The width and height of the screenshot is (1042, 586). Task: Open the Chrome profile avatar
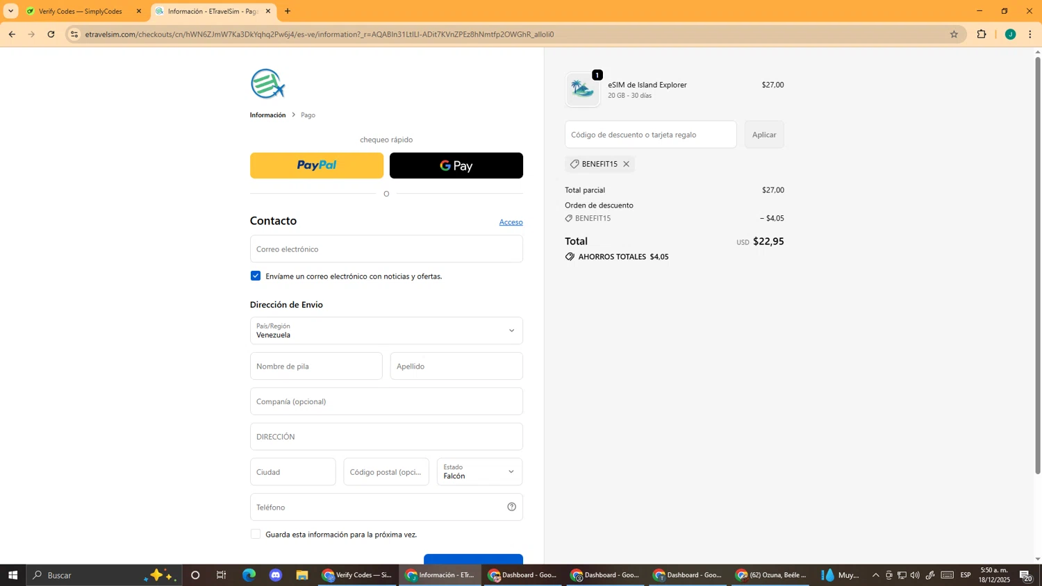[x=1010, y=34]
